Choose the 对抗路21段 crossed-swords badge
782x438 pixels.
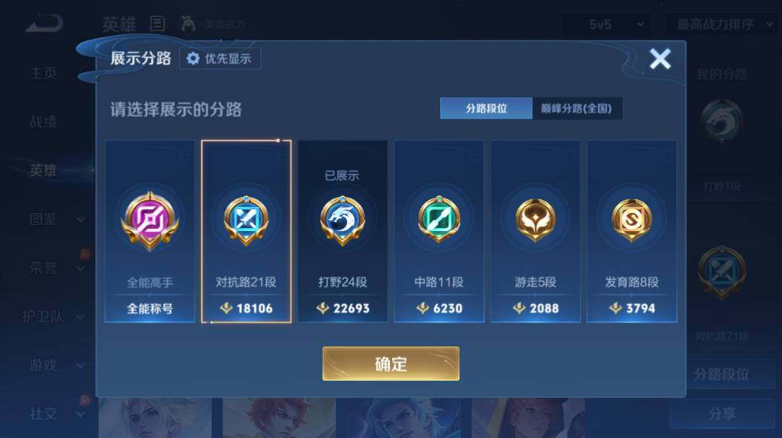coord(246,220)
